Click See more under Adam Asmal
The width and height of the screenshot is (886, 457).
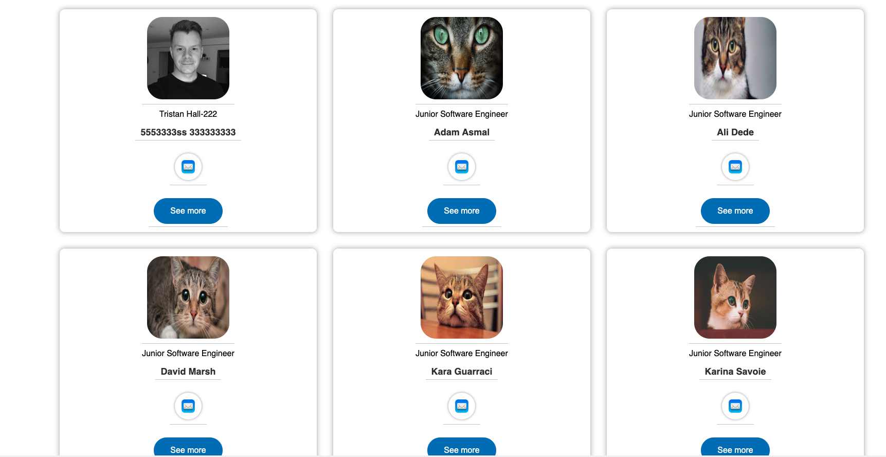[462, 211]
